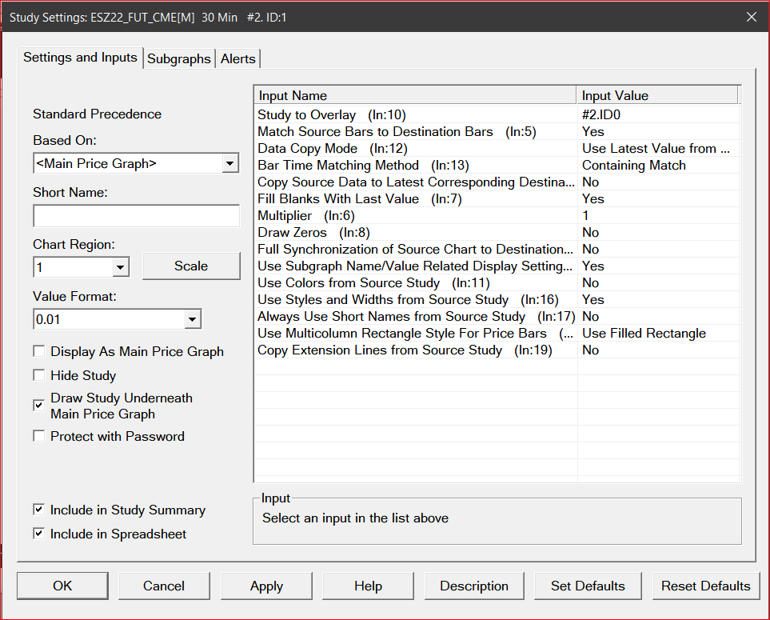770x620 pixels.
Task: Click Reset Defaults button
Action: [x=705, y=586]
